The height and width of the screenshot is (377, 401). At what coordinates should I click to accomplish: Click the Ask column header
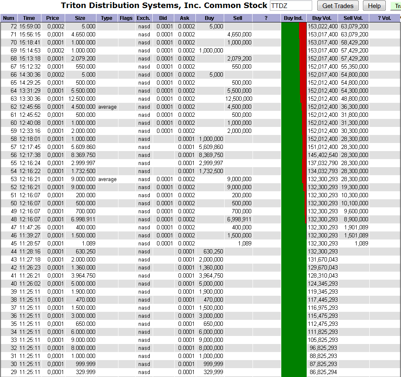point(185,18)
